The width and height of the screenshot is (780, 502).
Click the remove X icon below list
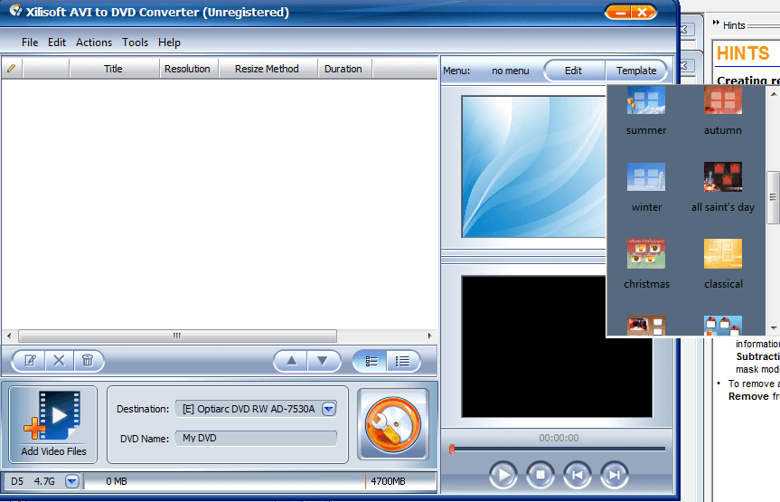[x=59, y=361]
